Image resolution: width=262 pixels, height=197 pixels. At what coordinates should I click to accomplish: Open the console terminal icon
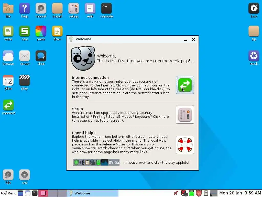point(106,8)
